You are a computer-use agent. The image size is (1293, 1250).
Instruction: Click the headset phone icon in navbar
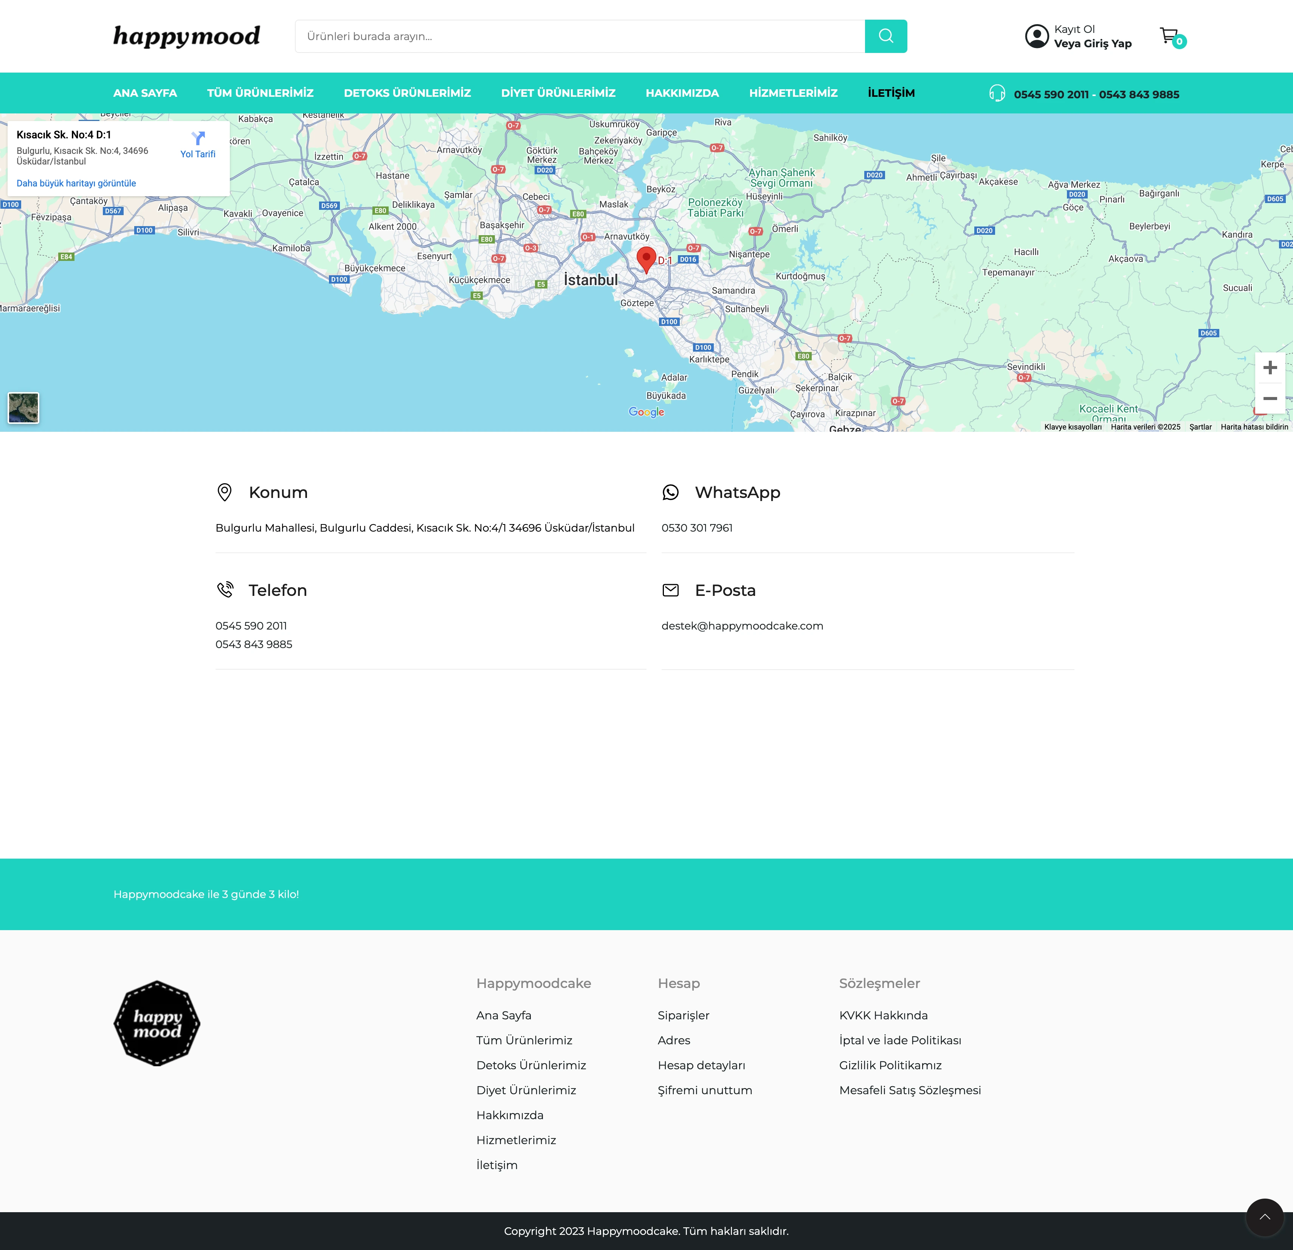[x=997, y=93]
